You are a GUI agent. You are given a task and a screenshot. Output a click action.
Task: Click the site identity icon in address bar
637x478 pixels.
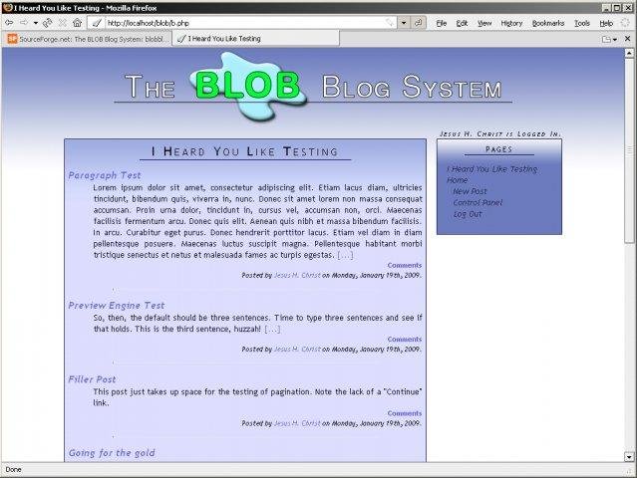[x=97, y=23]
